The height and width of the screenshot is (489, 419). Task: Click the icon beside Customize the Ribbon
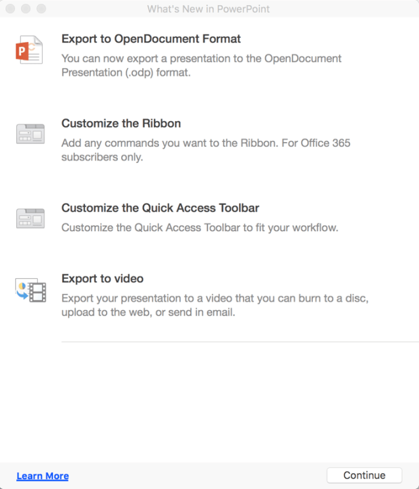click(x=29, y=134)
